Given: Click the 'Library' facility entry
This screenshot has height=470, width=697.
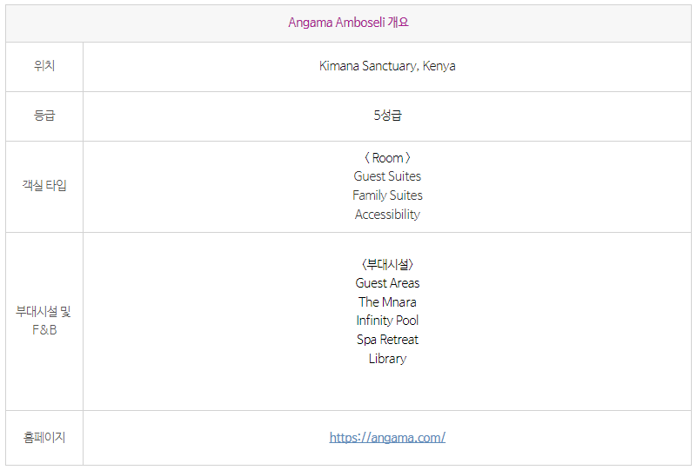Looking at the screenshot, I should 387,359.
